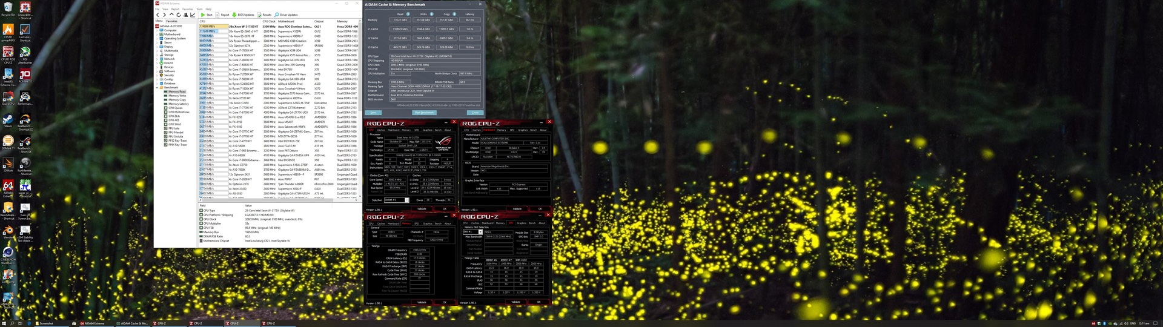This screenshot has width=1163, height=327.
Task: Select CPU PhotoWorxx benchmark in tree
Action: pos(178,112)
